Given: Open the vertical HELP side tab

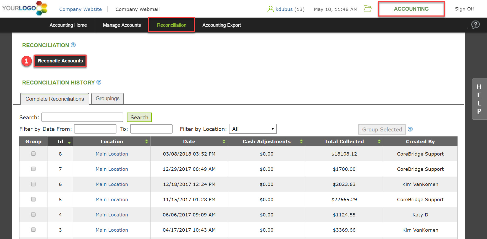Looking at the screenshot, I should [479, 99].
